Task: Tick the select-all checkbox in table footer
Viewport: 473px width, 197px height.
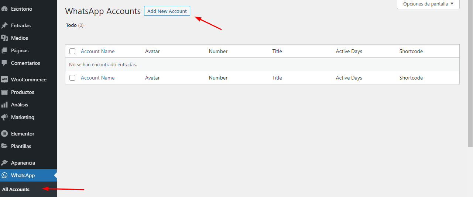Action: 72,78
